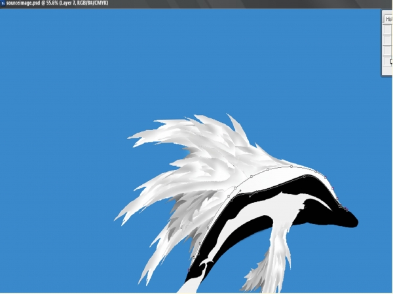Select the document title "sourceimage.psd @ 55.6%"
The height and width of the screenshot is (294, 393).
pyautogui.click(x=31, y=3)
